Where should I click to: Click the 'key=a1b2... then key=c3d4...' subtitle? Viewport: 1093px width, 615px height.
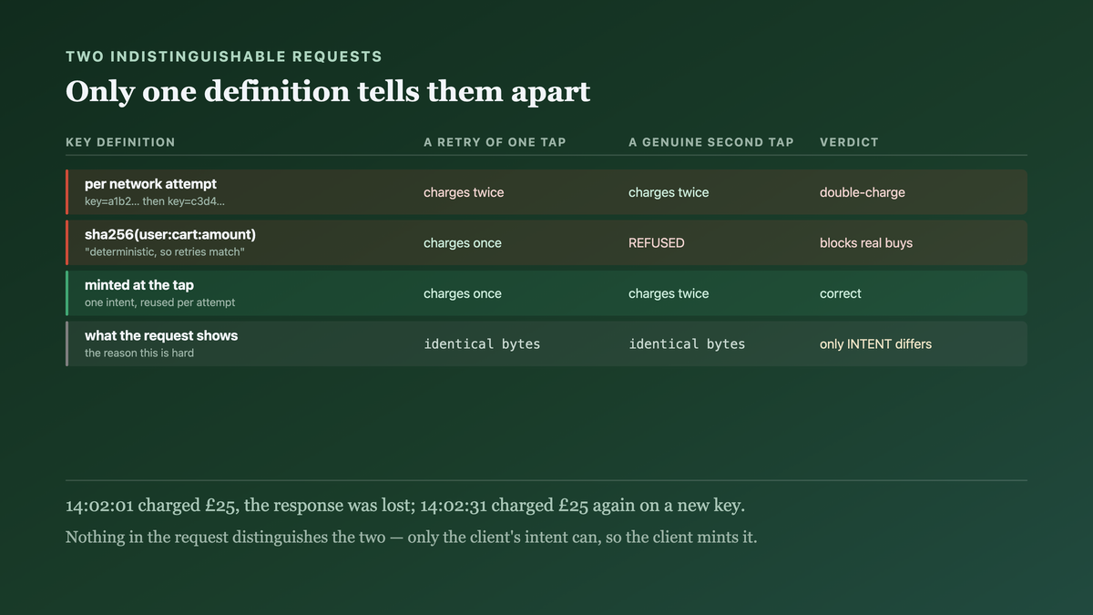pyautogui.click(x=155, y=201)
